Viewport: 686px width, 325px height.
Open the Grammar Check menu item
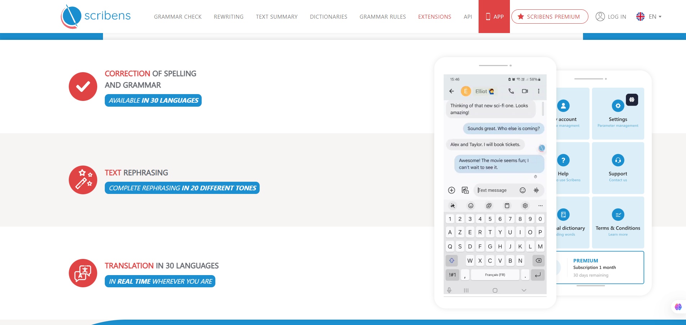pos(178,17)
